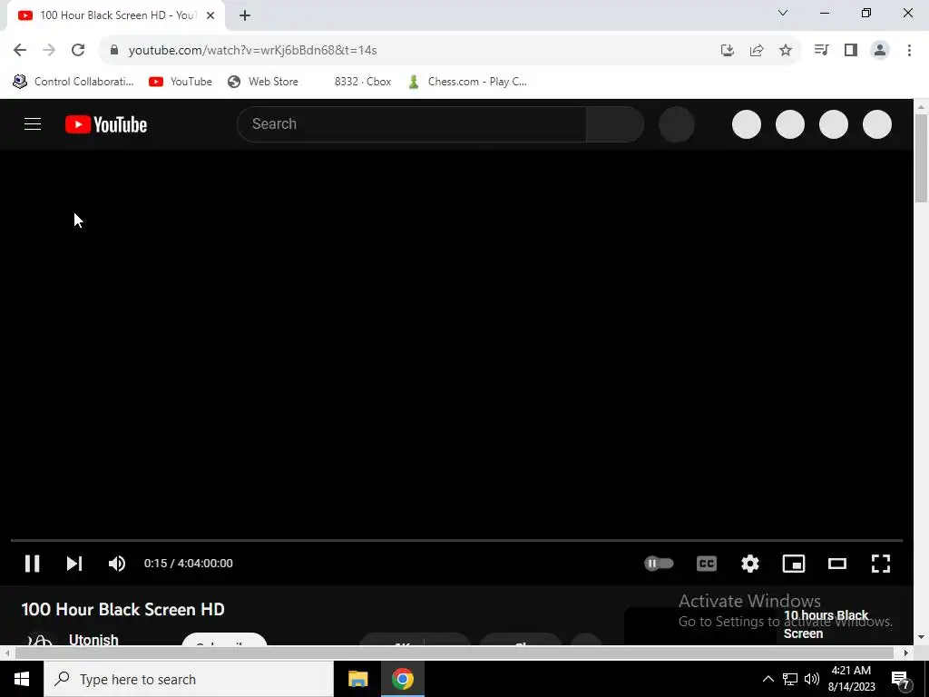The width and height of the screenshot is (929, 697).
Task: Open the Control Collaborati... bookmark
Action: [74, 81]
